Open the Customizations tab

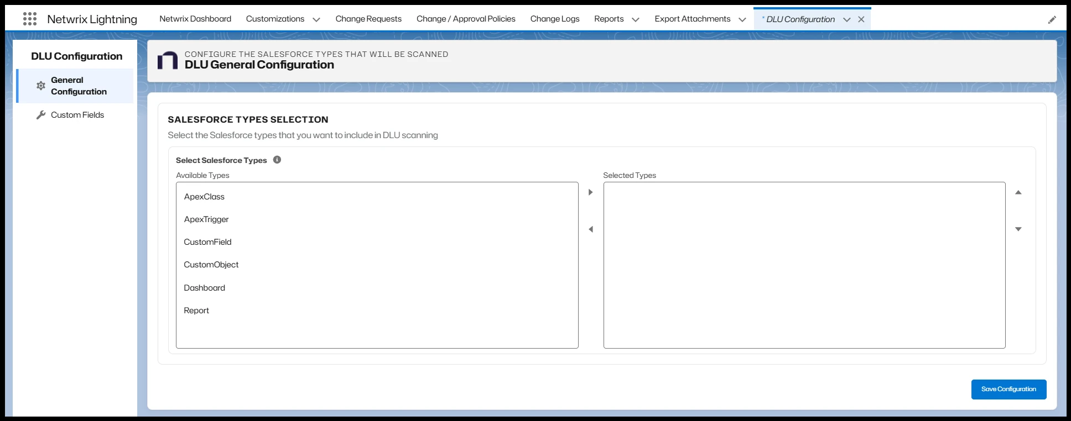pos(275,19)
